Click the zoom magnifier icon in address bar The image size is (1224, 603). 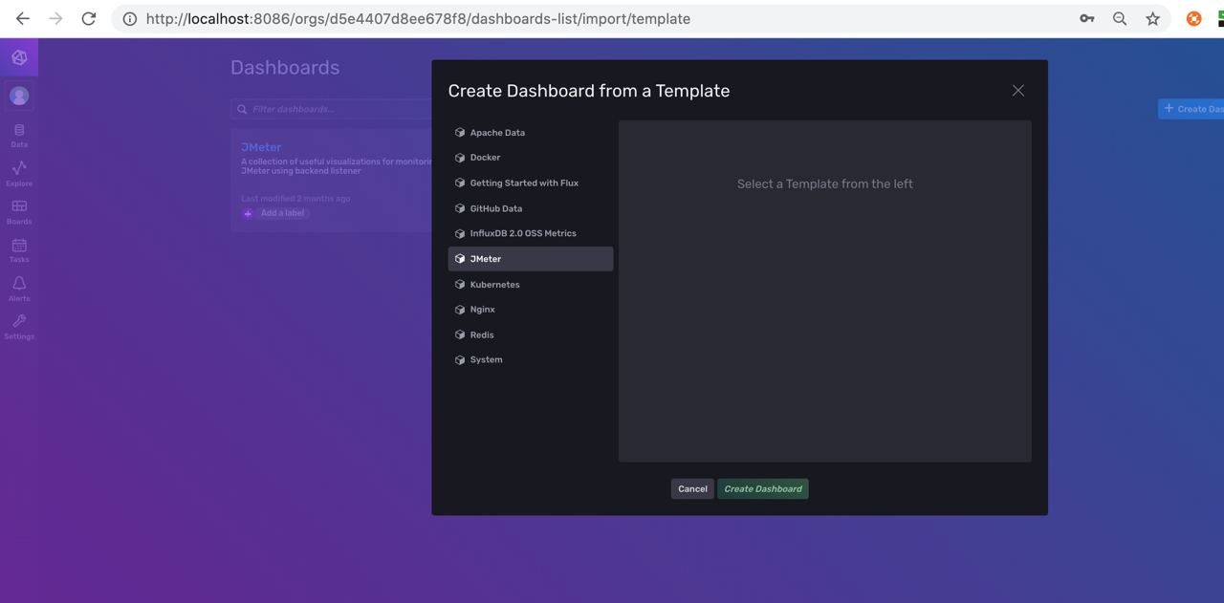pyautogui.click(x=1120, y=18)
